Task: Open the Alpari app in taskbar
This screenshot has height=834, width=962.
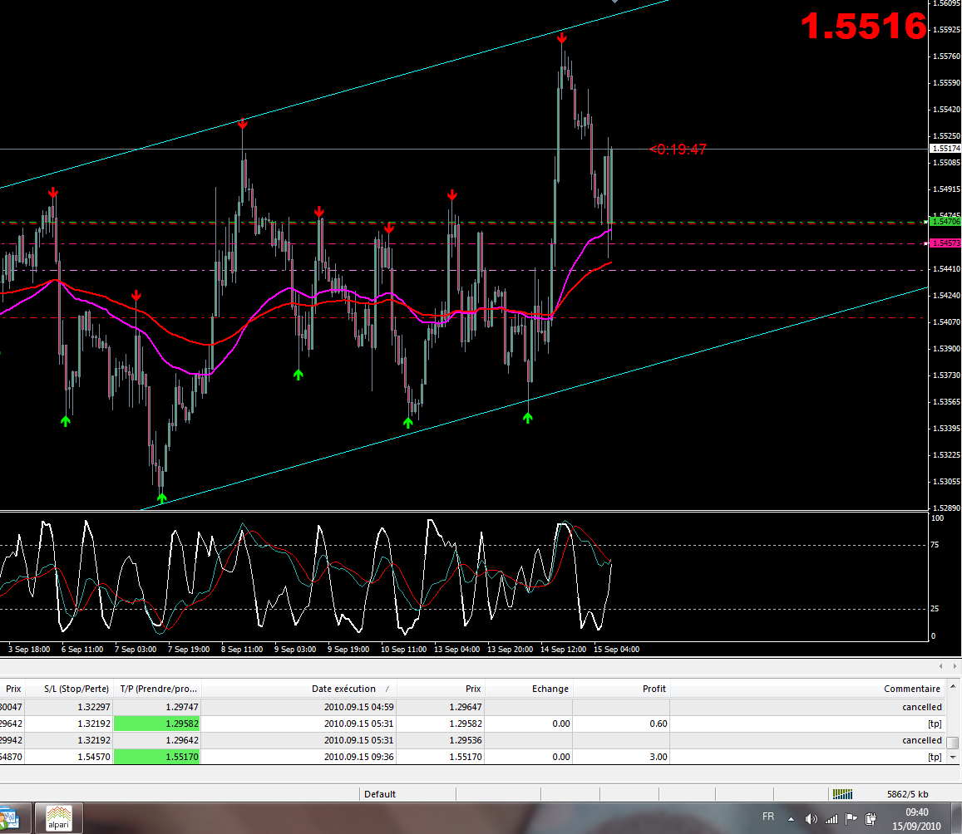Action: (x=57, y=817)
